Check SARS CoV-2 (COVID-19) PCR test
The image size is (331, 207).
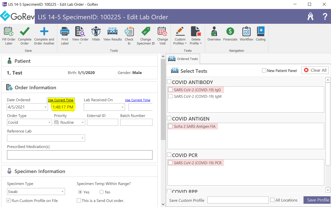pyautogui.click(x=170, y=162)
